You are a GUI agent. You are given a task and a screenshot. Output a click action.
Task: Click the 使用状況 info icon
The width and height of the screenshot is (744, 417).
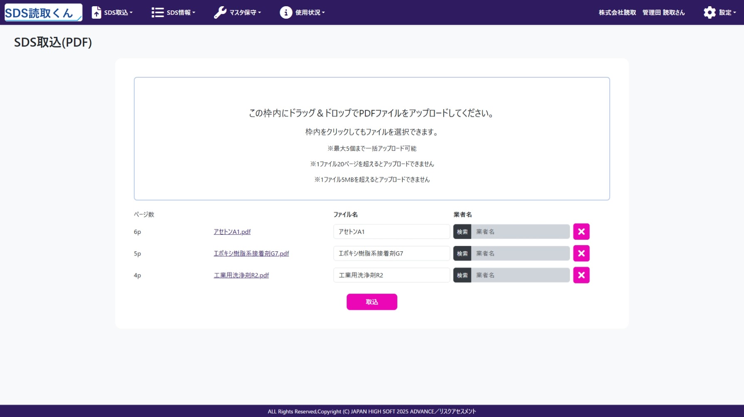pyautogui.click(x=285, y=12)
